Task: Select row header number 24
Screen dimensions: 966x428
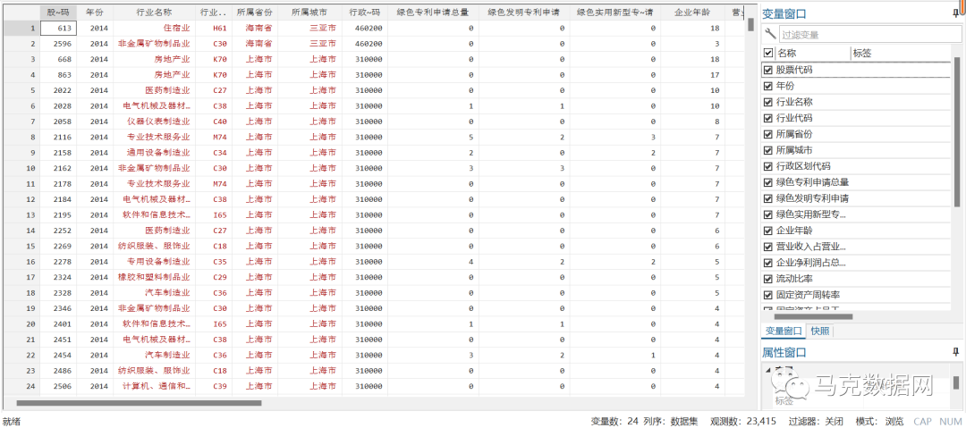Action: pyautogui.click(x=21, y=385)
